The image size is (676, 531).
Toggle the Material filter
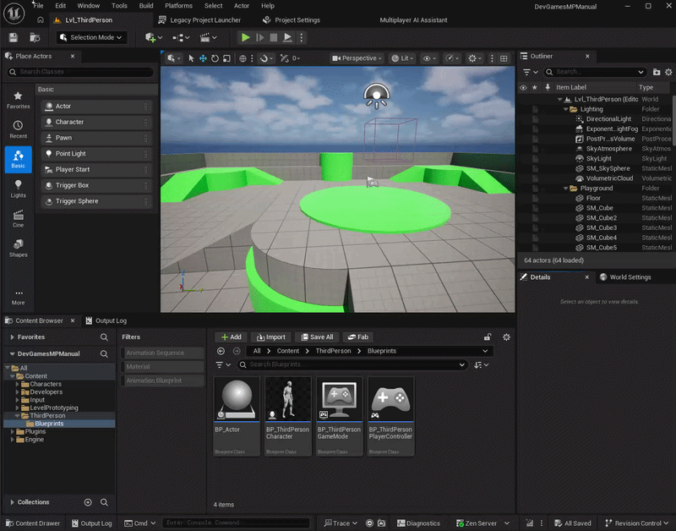coord(162,367)
